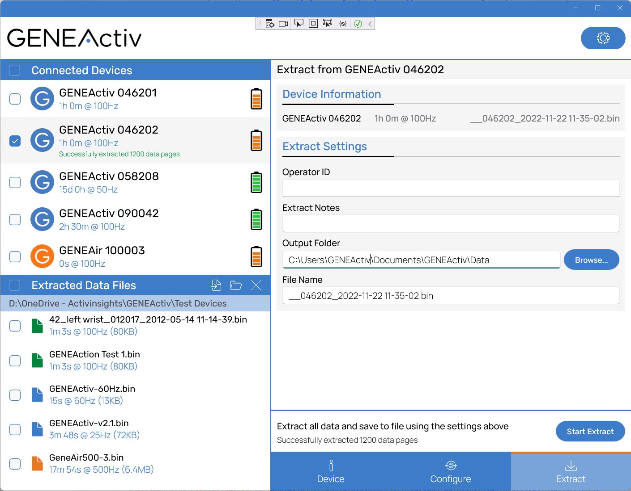Remove extracted data files with the X icon

256,285
